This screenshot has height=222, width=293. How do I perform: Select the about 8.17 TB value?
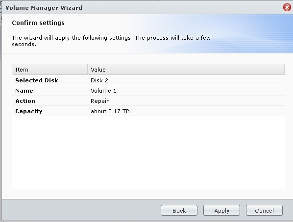[110, 111]
